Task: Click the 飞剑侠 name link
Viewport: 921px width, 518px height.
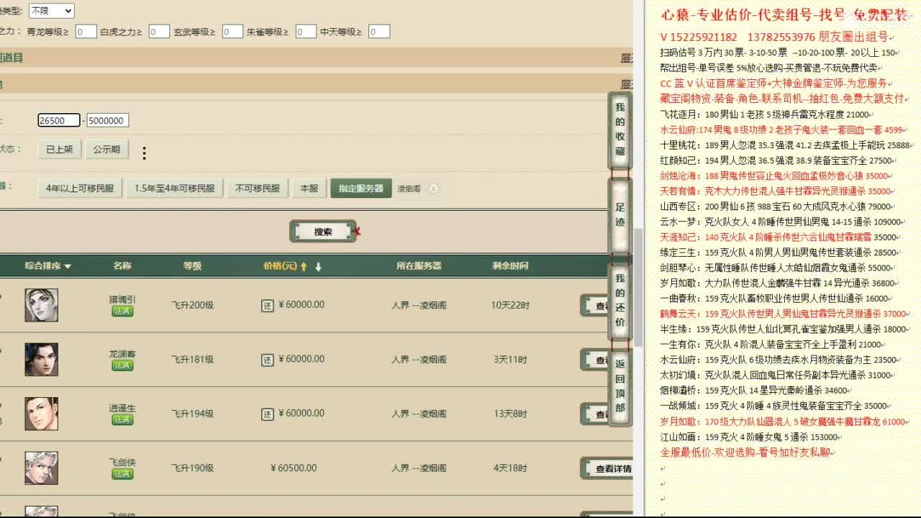Action: (x=122, y=463)
